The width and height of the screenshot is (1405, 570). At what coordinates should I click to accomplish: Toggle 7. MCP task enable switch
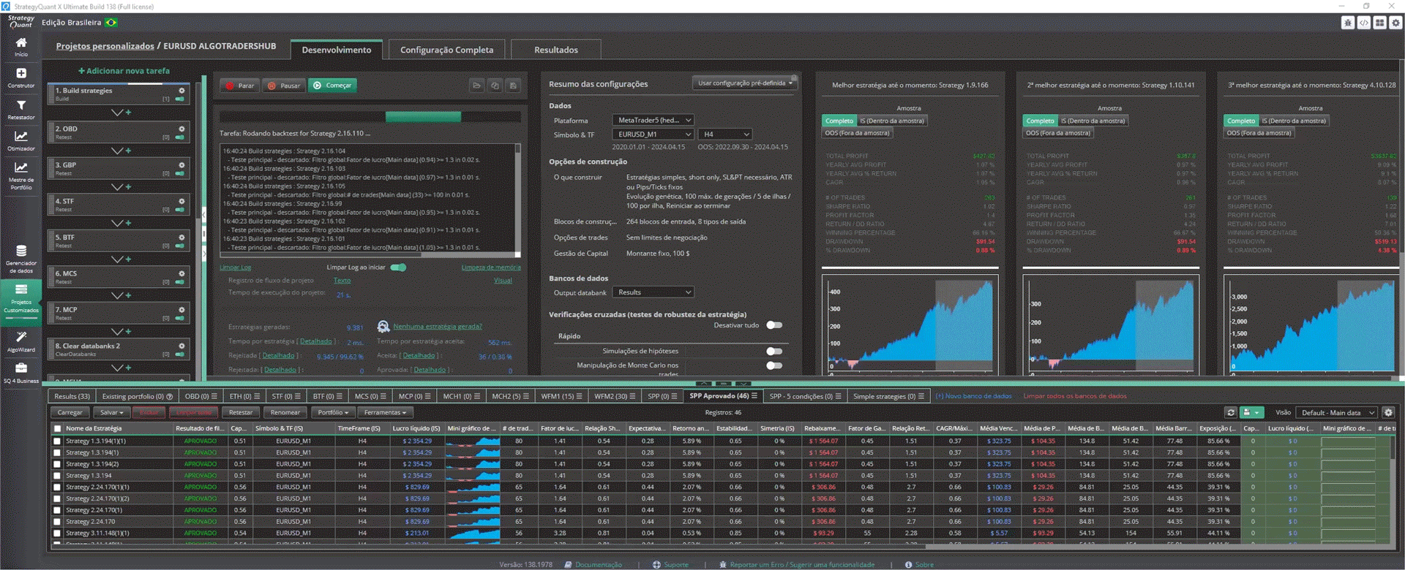click(x=180, y=318)
